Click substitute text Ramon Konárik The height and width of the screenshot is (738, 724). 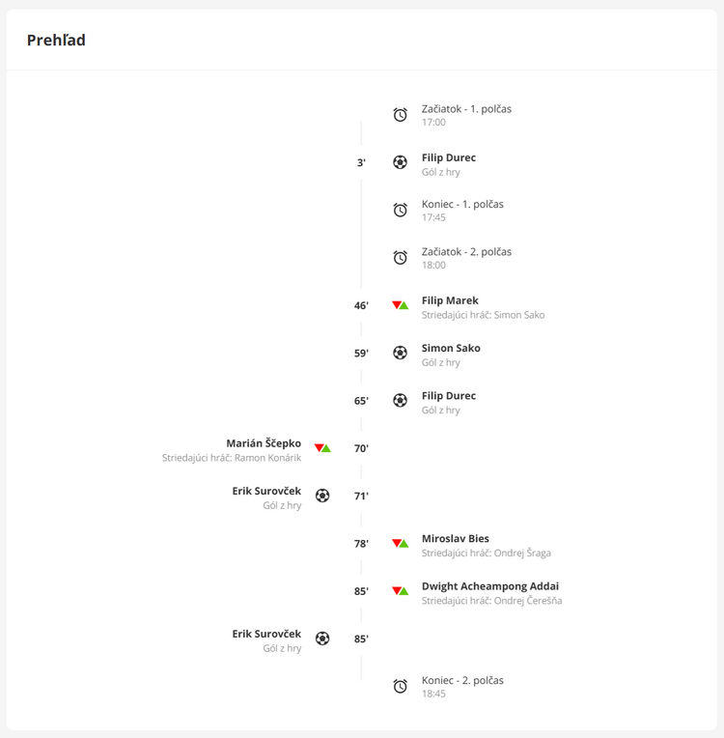click(x=267, y=458)
